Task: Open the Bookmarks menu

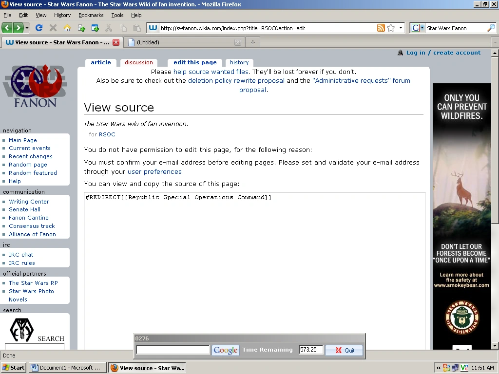Action: point(91,15)
